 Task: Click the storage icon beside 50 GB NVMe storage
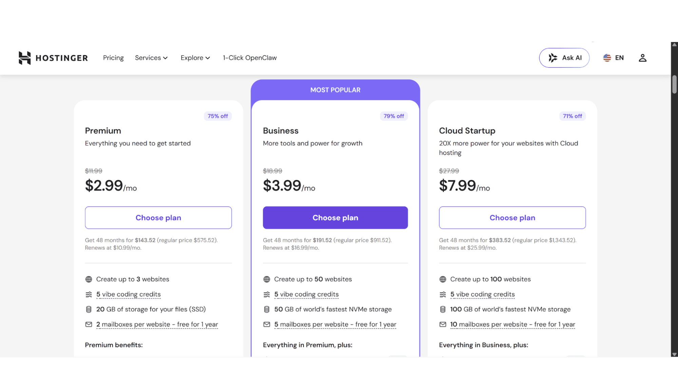[x=267, y=310]
